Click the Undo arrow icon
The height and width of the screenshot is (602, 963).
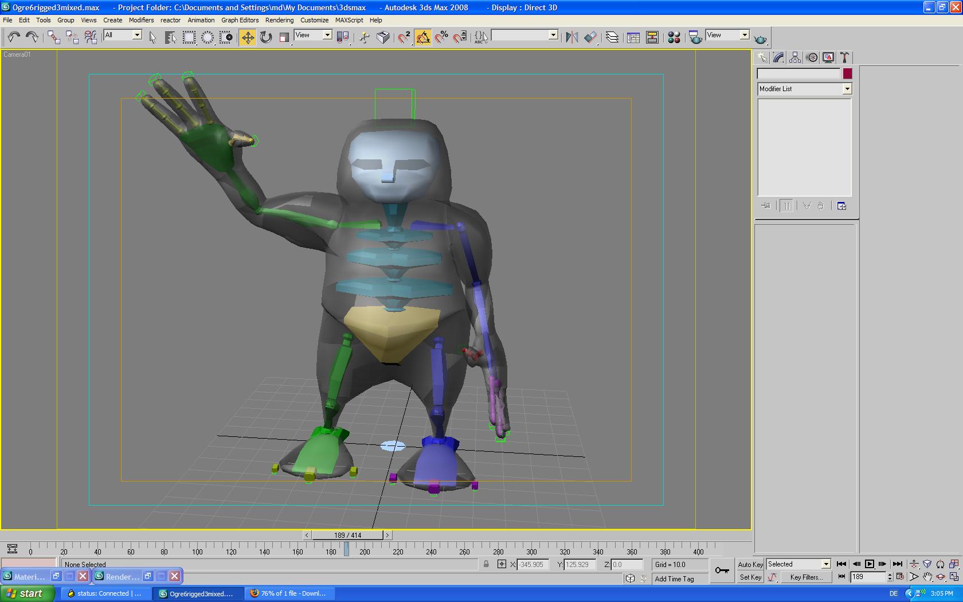click(x=14, y=37)
